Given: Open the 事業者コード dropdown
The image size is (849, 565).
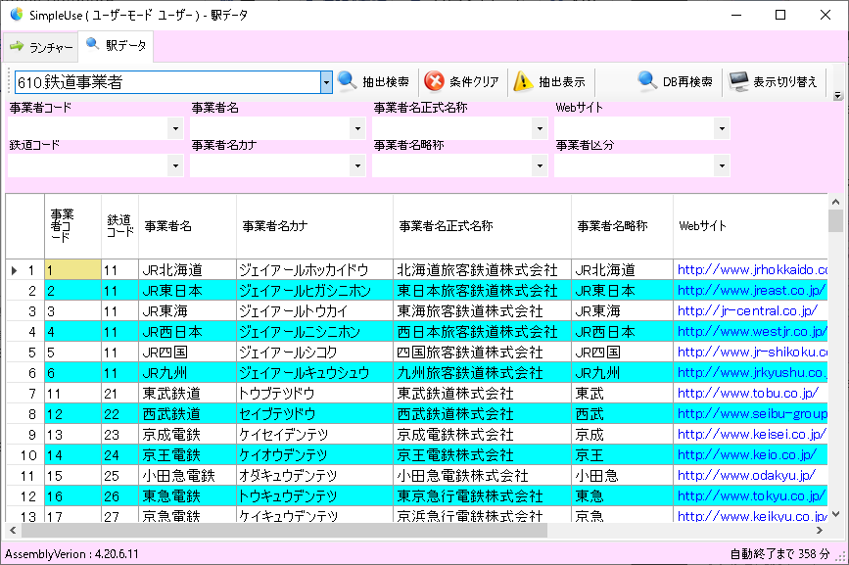Looking at the screenshot, I should tap(174, 128).
